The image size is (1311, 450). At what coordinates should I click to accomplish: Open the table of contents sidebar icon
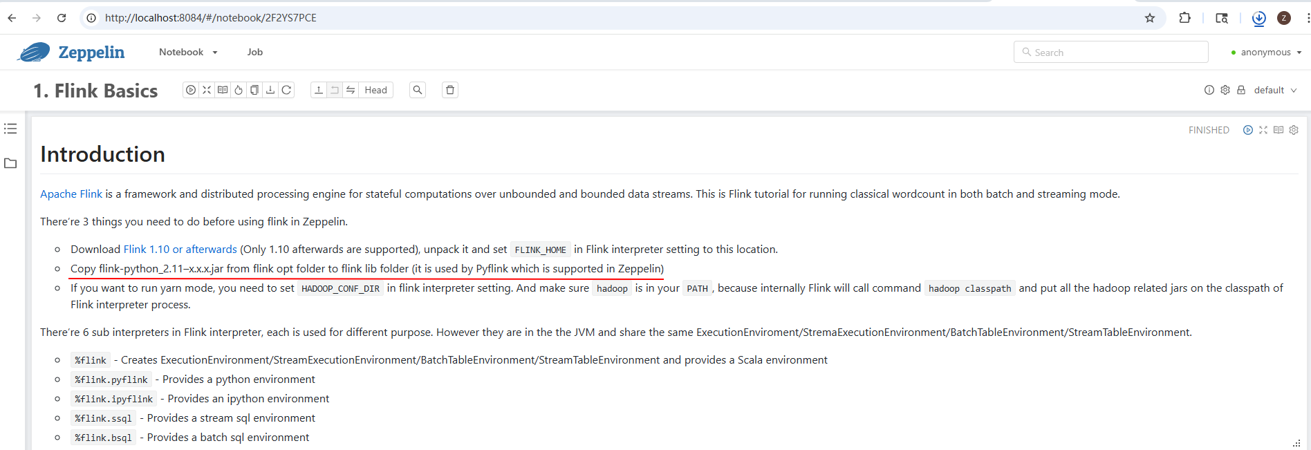click(10, 129)
